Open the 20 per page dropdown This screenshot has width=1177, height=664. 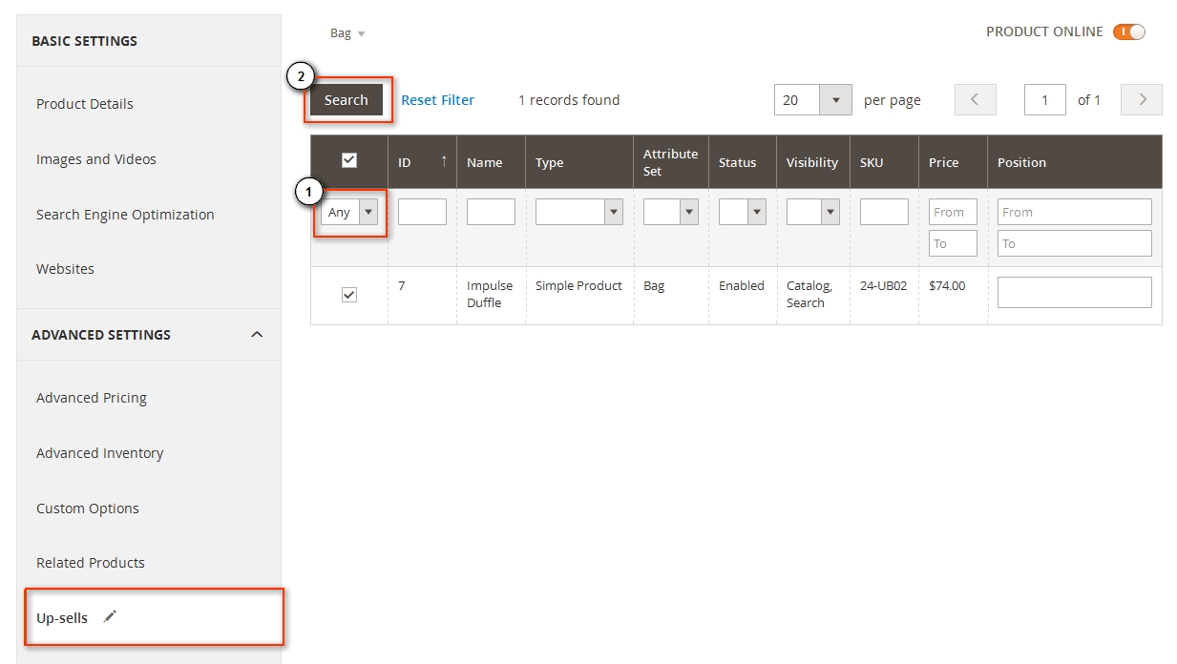click(x=836, y=99)
